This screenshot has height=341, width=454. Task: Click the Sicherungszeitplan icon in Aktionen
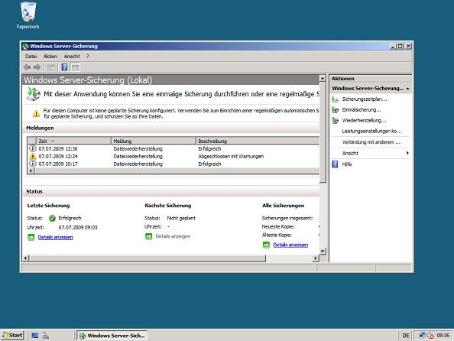335,99
